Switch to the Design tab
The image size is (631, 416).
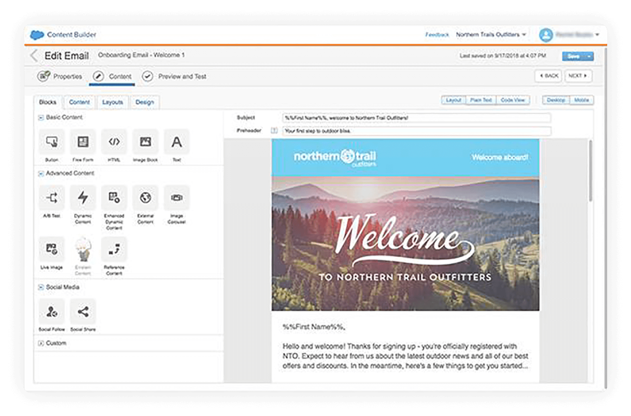point(145,102)
